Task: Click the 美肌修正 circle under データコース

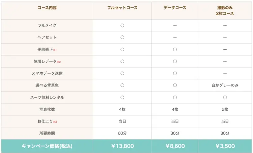Action: point(175,50)
